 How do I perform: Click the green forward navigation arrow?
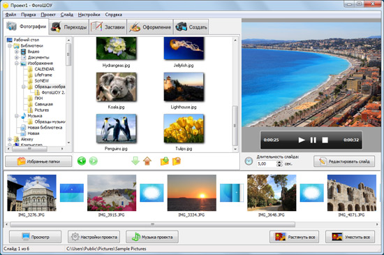coord(94,161)
